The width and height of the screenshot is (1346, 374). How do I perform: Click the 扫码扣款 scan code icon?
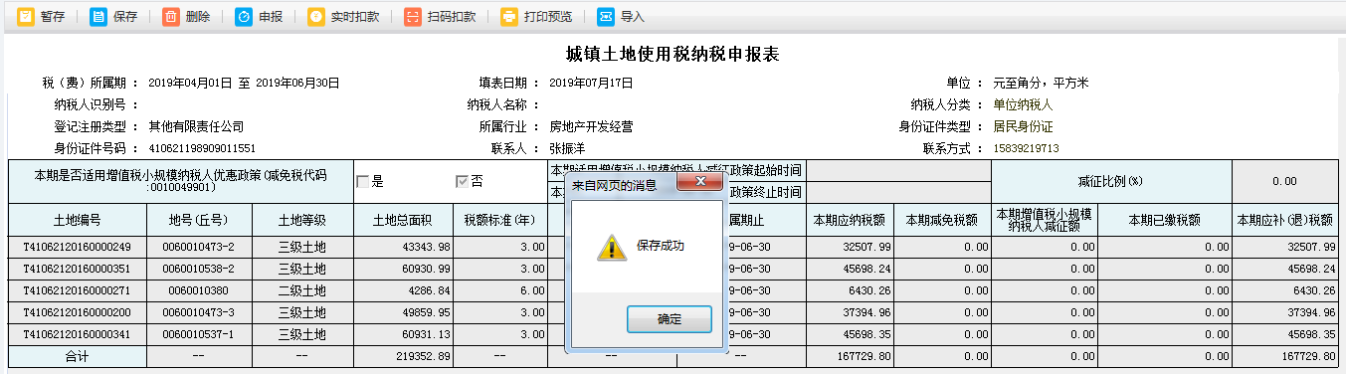pyautogui.click(x=412, y=17)
